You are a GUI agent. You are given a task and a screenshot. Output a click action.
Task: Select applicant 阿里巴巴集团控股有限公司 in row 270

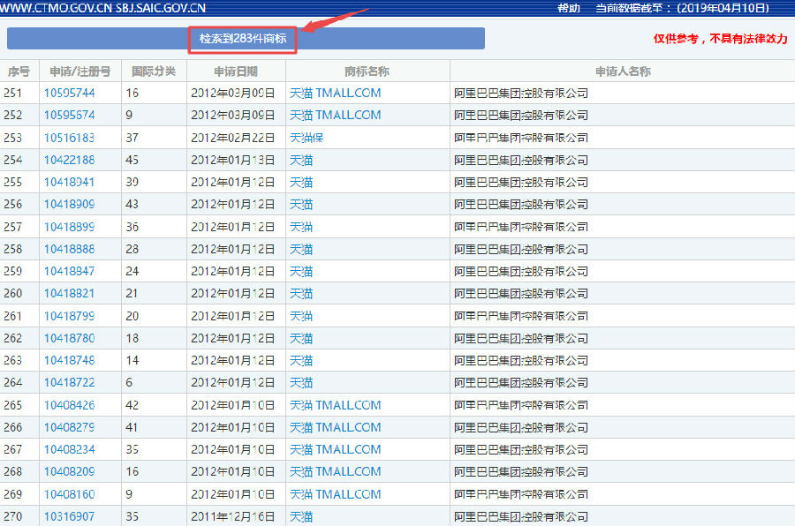521,517
